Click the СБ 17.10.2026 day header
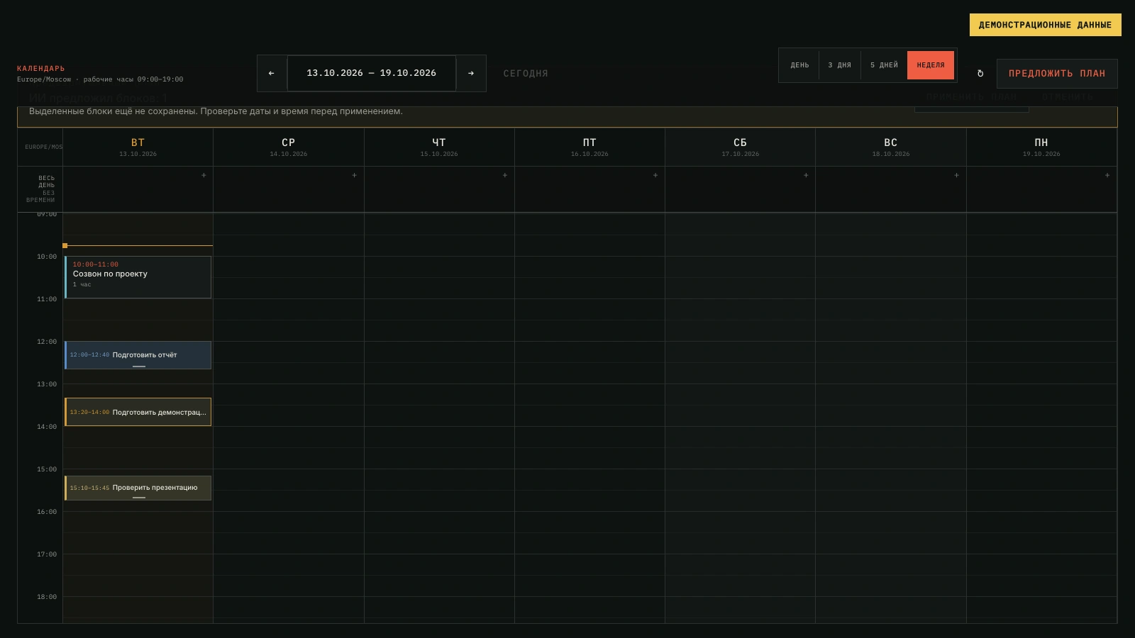The height and width of the screenshot is (638, 1135). point(740,147)
